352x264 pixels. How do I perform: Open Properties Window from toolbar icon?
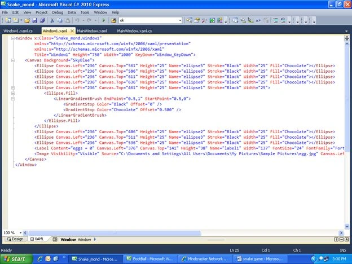(197, 20)
